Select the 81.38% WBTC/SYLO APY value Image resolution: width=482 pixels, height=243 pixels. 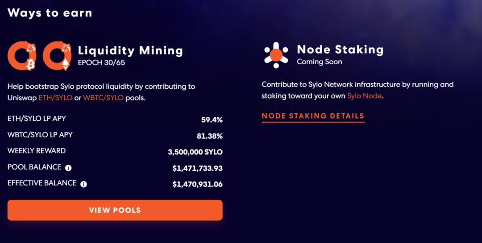click(209, 136)
